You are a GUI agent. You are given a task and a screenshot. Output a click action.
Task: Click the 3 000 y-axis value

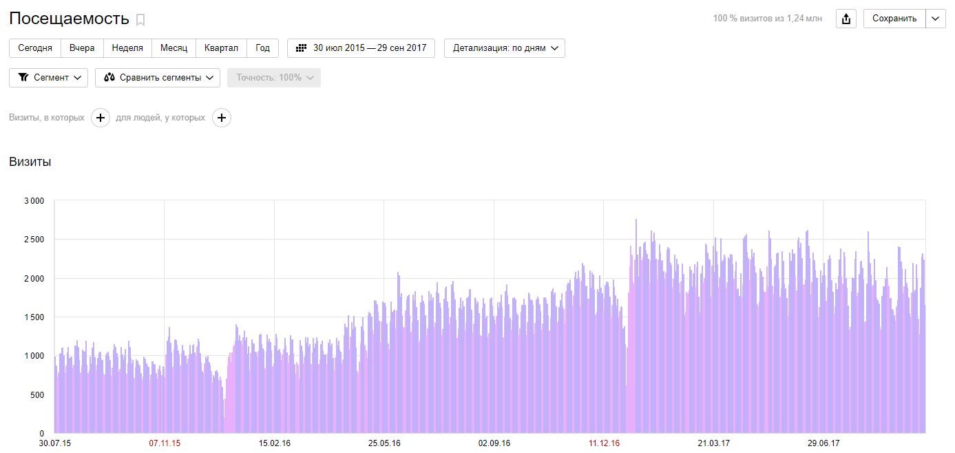pos(33,201)
